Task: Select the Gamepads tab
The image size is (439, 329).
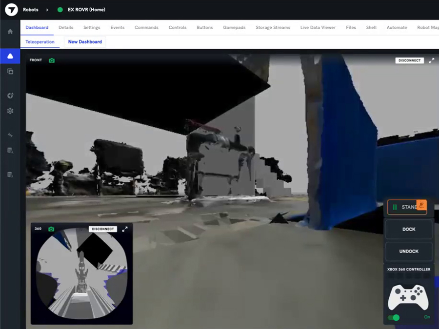Action: (234, 28)
